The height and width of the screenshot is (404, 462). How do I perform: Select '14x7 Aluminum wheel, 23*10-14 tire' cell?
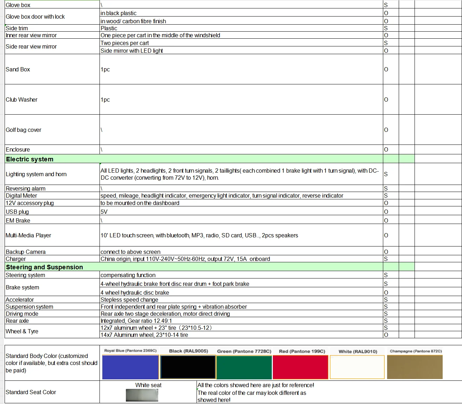[241, 335]
